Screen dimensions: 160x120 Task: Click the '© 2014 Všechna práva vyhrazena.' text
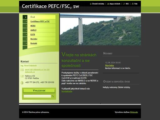point(36,112)
